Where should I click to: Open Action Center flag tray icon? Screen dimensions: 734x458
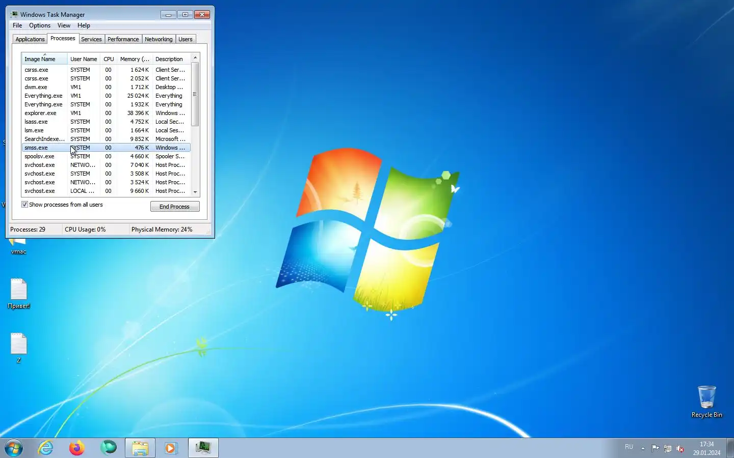click(655, 448)
